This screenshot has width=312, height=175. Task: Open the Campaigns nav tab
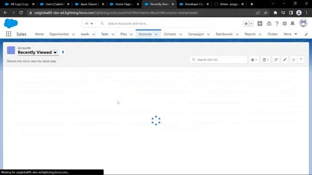click(196, 34)
